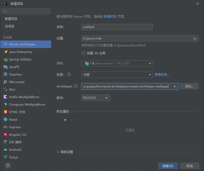Click the Compose Multiplatform icon
Image resolution: width=204 pixels, height=171 pixels.
(x=5, y=104)
